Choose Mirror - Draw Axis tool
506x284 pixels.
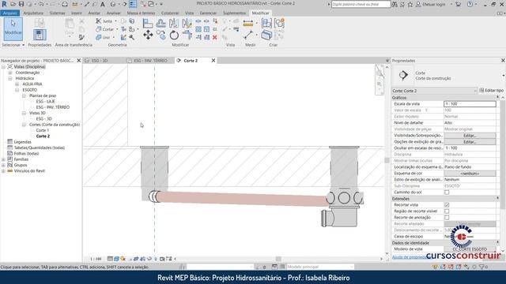click(187, 23)
